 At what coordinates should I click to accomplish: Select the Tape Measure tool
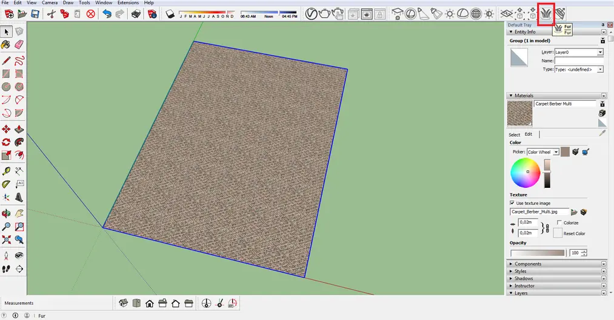pos(6,171)
